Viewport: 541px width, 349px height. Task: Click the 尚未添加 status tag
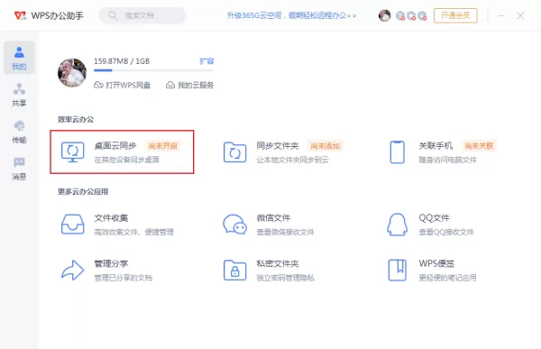[x=325, y=146]
